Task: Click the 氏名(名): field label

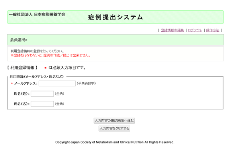Action: (22, 104)
